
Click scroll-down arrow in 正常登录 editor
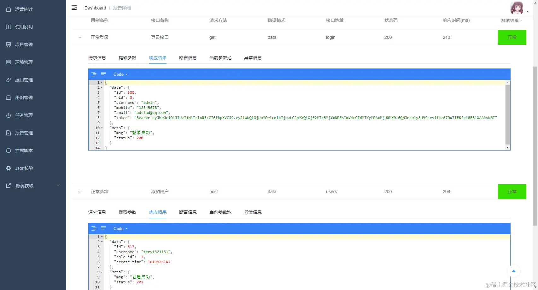(507, 147)
